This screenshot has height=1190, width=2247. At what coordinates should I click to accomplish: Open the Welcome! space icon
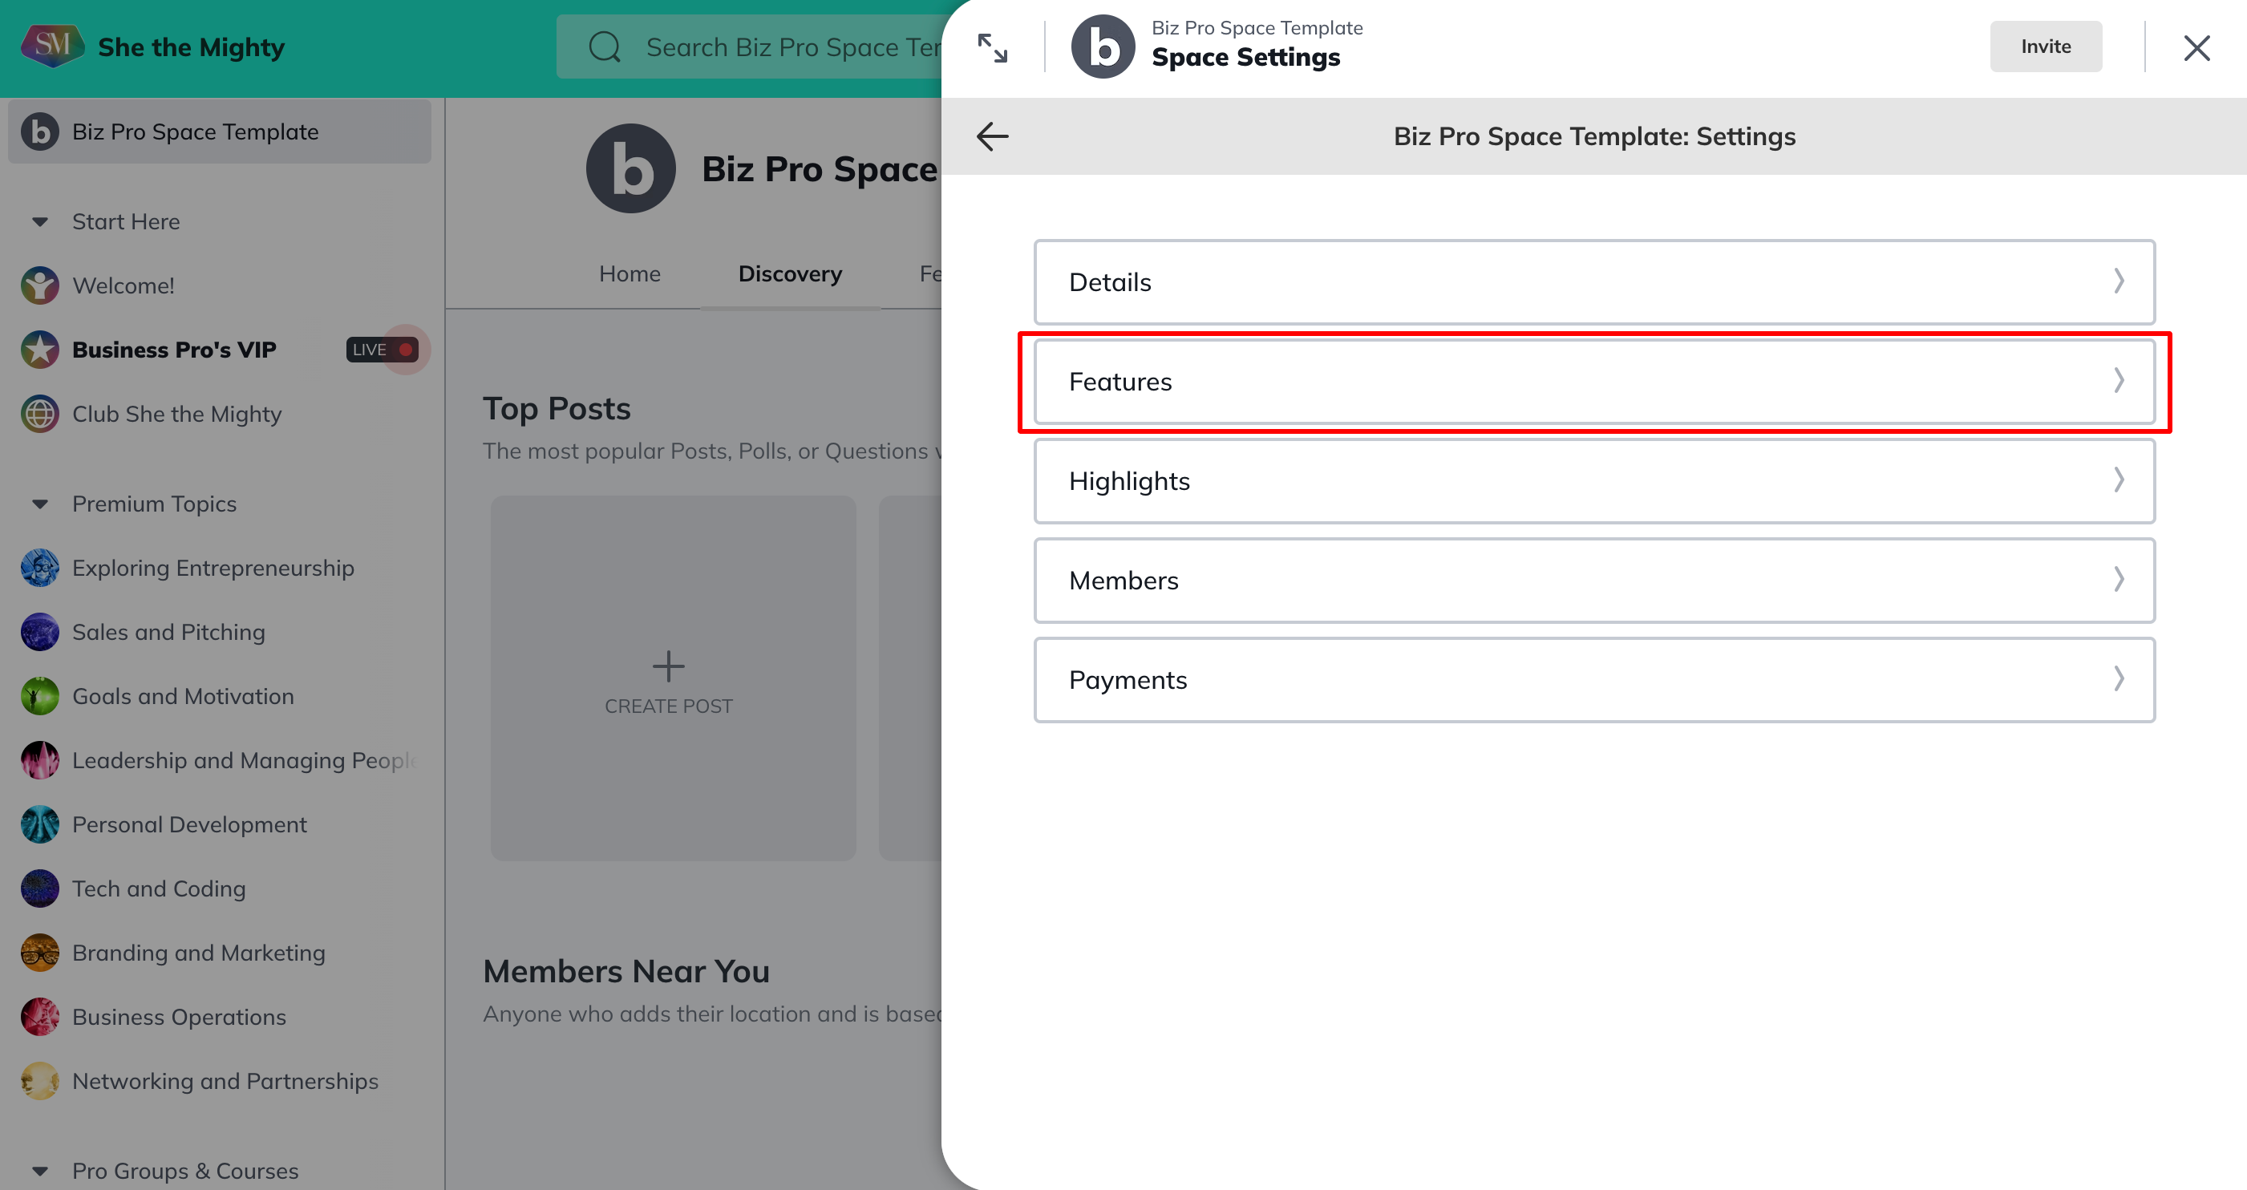tap(40, 285)
